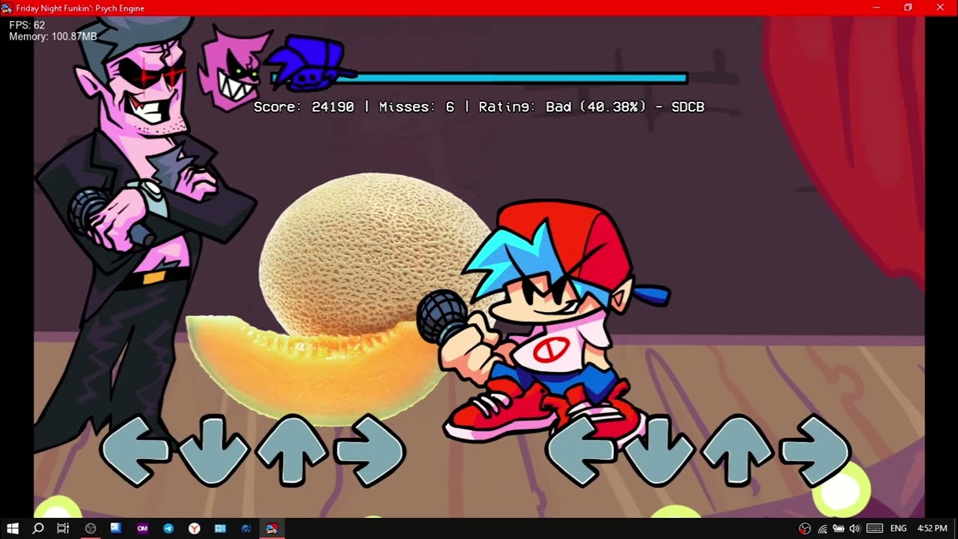The height and width of the screenshot is (539, 958).
Task: Click the player's left arrow receptor
Action: [x=581, y=451]
